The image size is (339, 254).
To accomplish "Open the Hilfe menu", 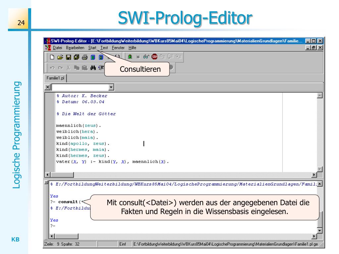I will point(132,48).
